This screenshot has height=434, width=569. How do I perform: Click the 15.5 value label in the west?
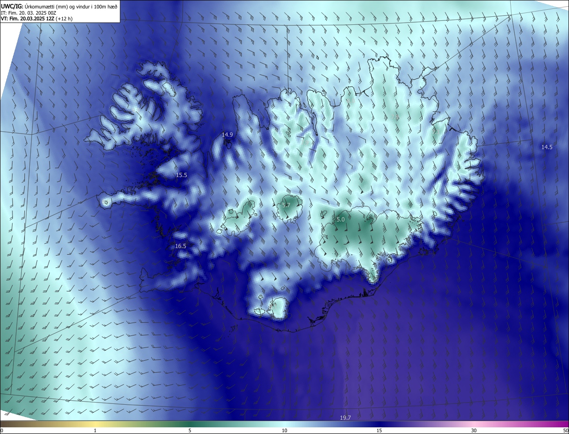click(x=181, y=175)
